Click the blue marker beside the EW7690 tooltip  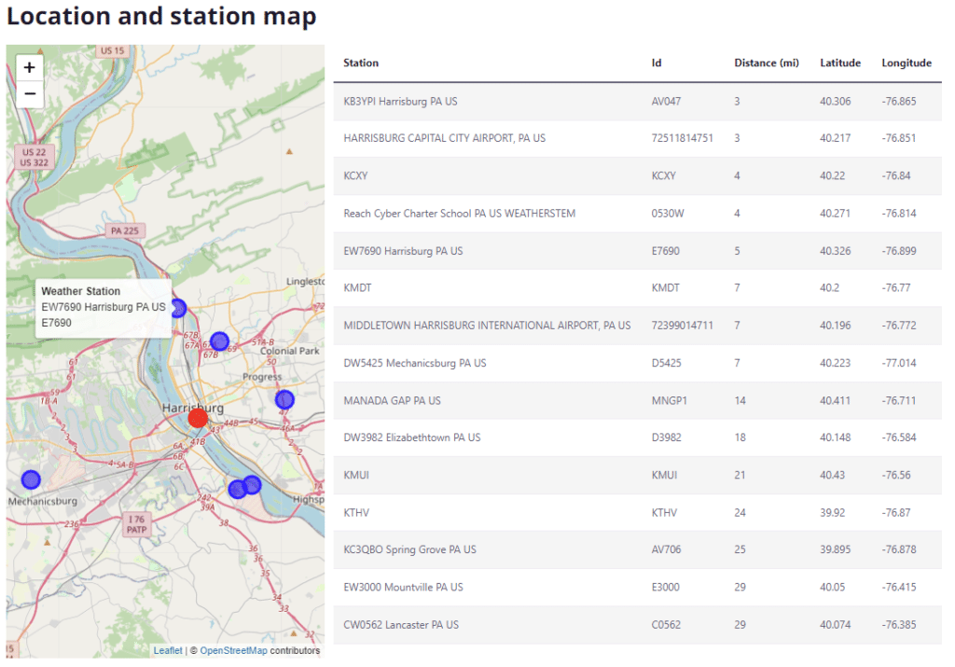click(x=178, y=308)
